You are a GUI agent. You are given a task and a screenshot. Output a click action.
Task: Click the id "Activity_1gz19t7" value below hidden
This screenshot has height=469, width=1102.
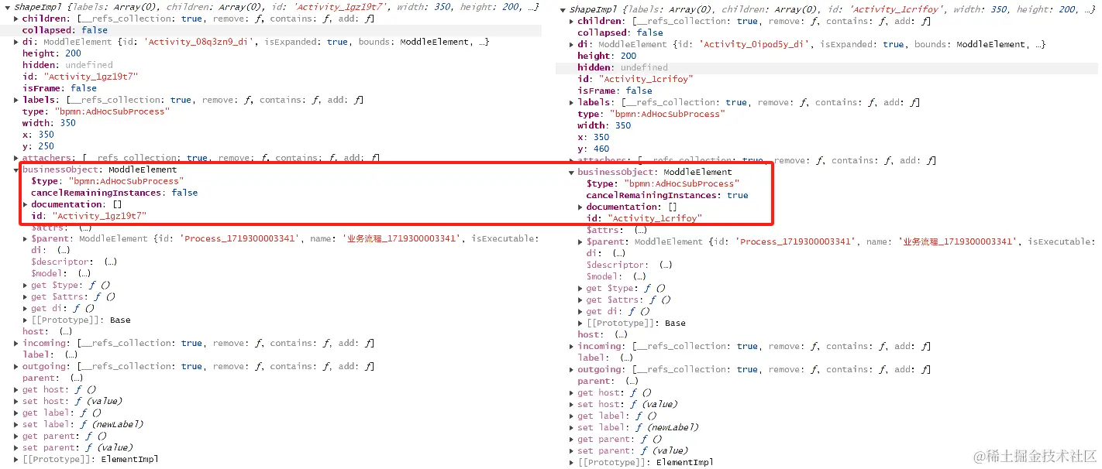click(91, 77)
